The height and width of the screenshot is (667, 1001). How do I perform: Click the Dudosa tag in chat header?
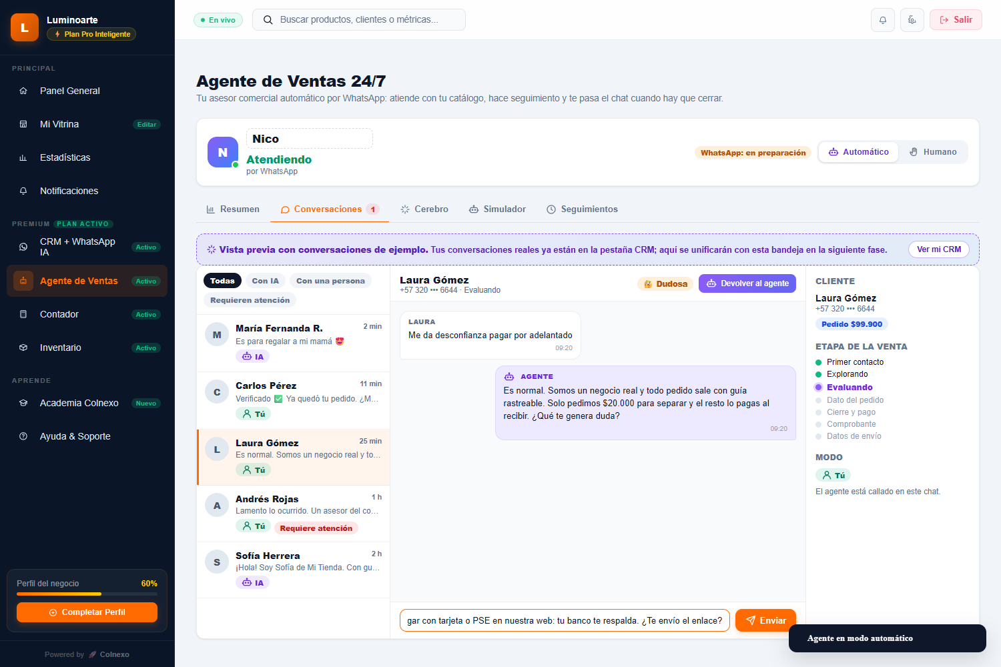click(x=665, y=284)
